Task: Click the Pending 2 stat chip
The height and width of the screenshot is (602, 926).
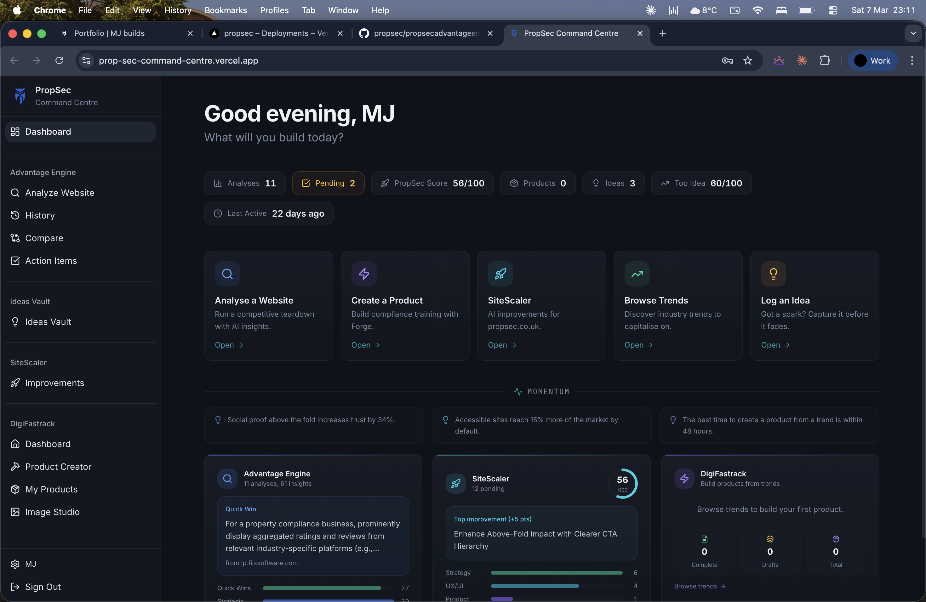Action: [328, 183]
